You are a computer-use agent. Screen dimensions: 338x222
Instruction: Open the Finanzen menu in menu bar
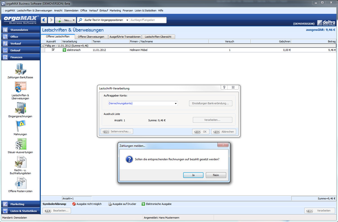pyautogui.click(x=128, y=10)
